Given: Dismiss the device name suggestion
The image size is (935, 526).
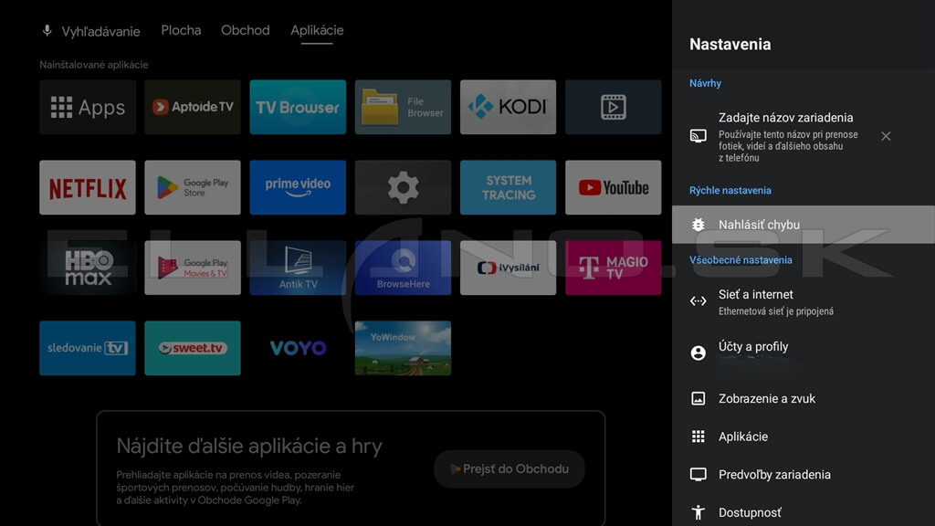Looking at the screenshot, I should click(886, 136).
